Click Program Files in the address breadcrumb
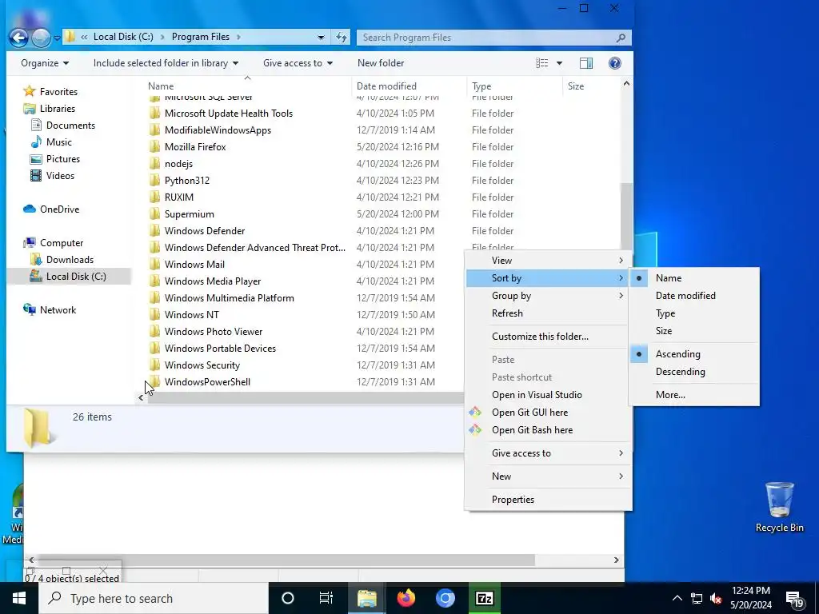The image size is (819, 614). [201, 37]
